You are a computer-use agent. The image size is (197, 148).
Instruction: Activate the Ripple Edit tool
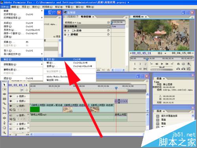point(4,94)
